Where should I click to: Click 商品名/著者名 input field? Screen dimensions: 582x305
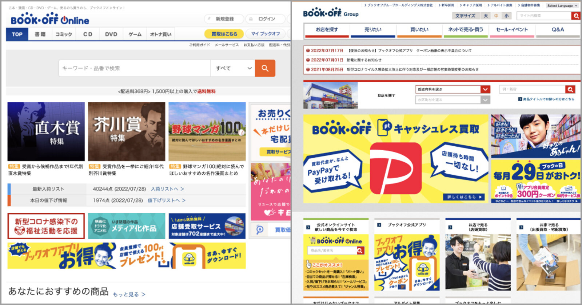pos(332,251)
